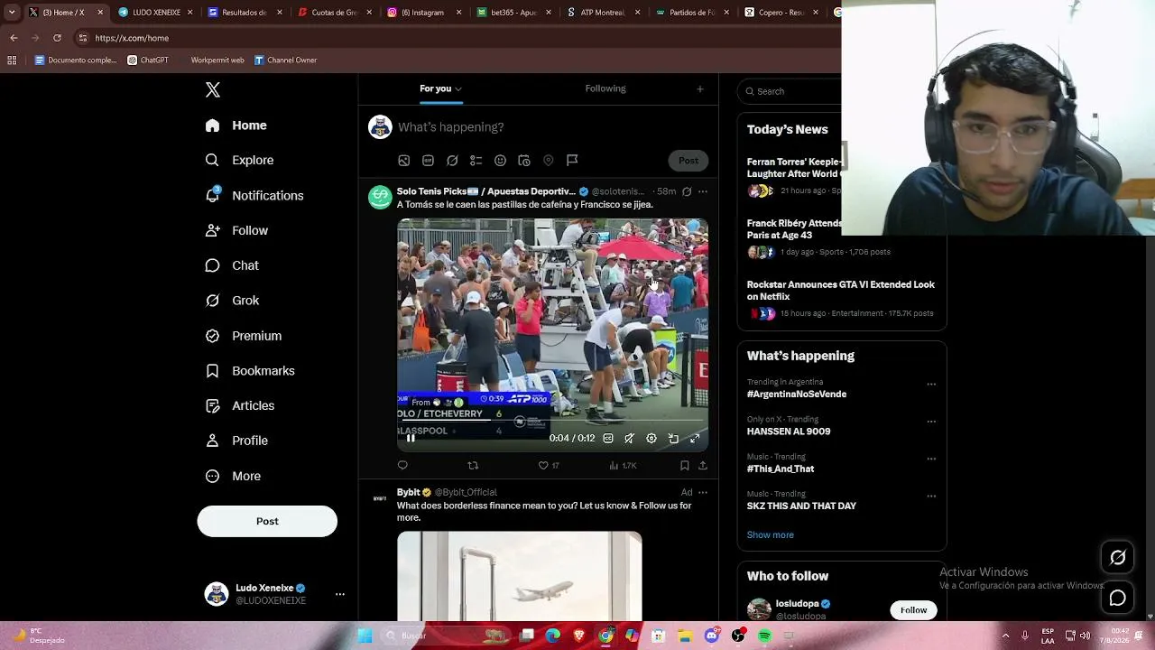Like the Solo Tenis Picks tweet
This screenshot has height=650, width=1155.
[x=543, y=466]
